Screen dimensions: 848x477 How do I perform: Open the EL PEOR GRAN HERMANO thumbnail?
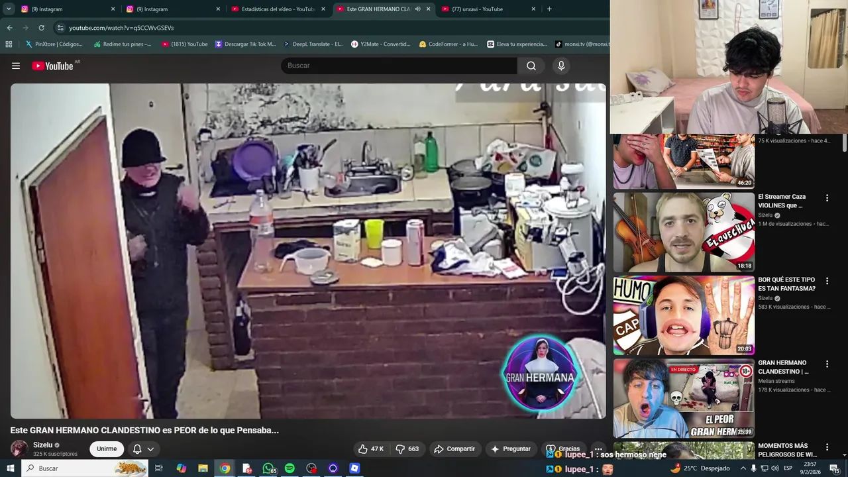coord(684,398)
